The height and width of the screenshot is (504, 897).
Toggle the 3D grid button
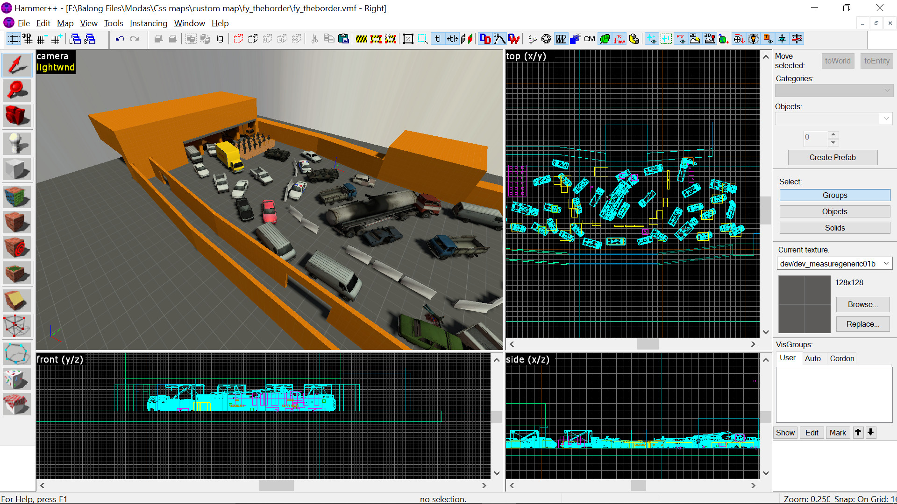[28, 39]
